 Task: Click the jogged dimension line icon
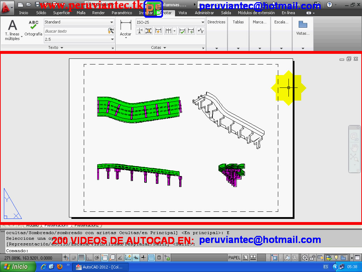click(201, 31)
